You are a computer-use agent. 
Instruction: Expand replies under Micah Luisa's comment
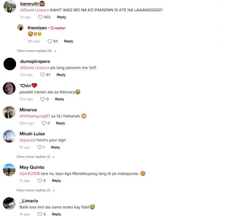click(x=35, y=157)
